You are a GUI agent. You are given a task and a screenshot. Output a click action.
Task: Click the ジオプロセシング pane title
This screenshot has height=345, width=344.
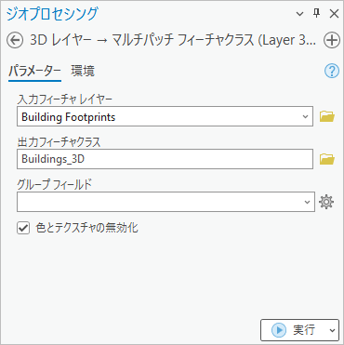[x=52, y=14]
